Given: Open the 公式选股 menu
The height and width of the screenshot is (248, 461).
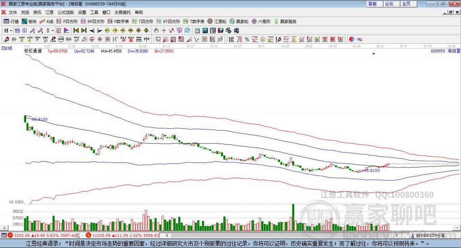Looking at the screenshot, I should (65, 13).
